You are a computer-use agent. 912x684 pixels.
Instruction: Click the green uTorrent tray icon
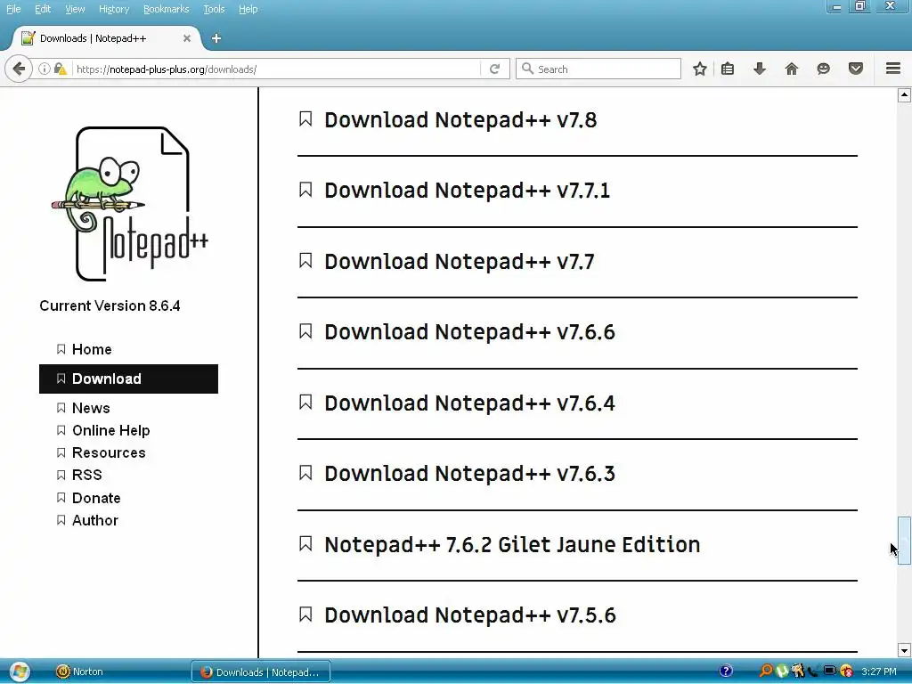coord(782,672)
